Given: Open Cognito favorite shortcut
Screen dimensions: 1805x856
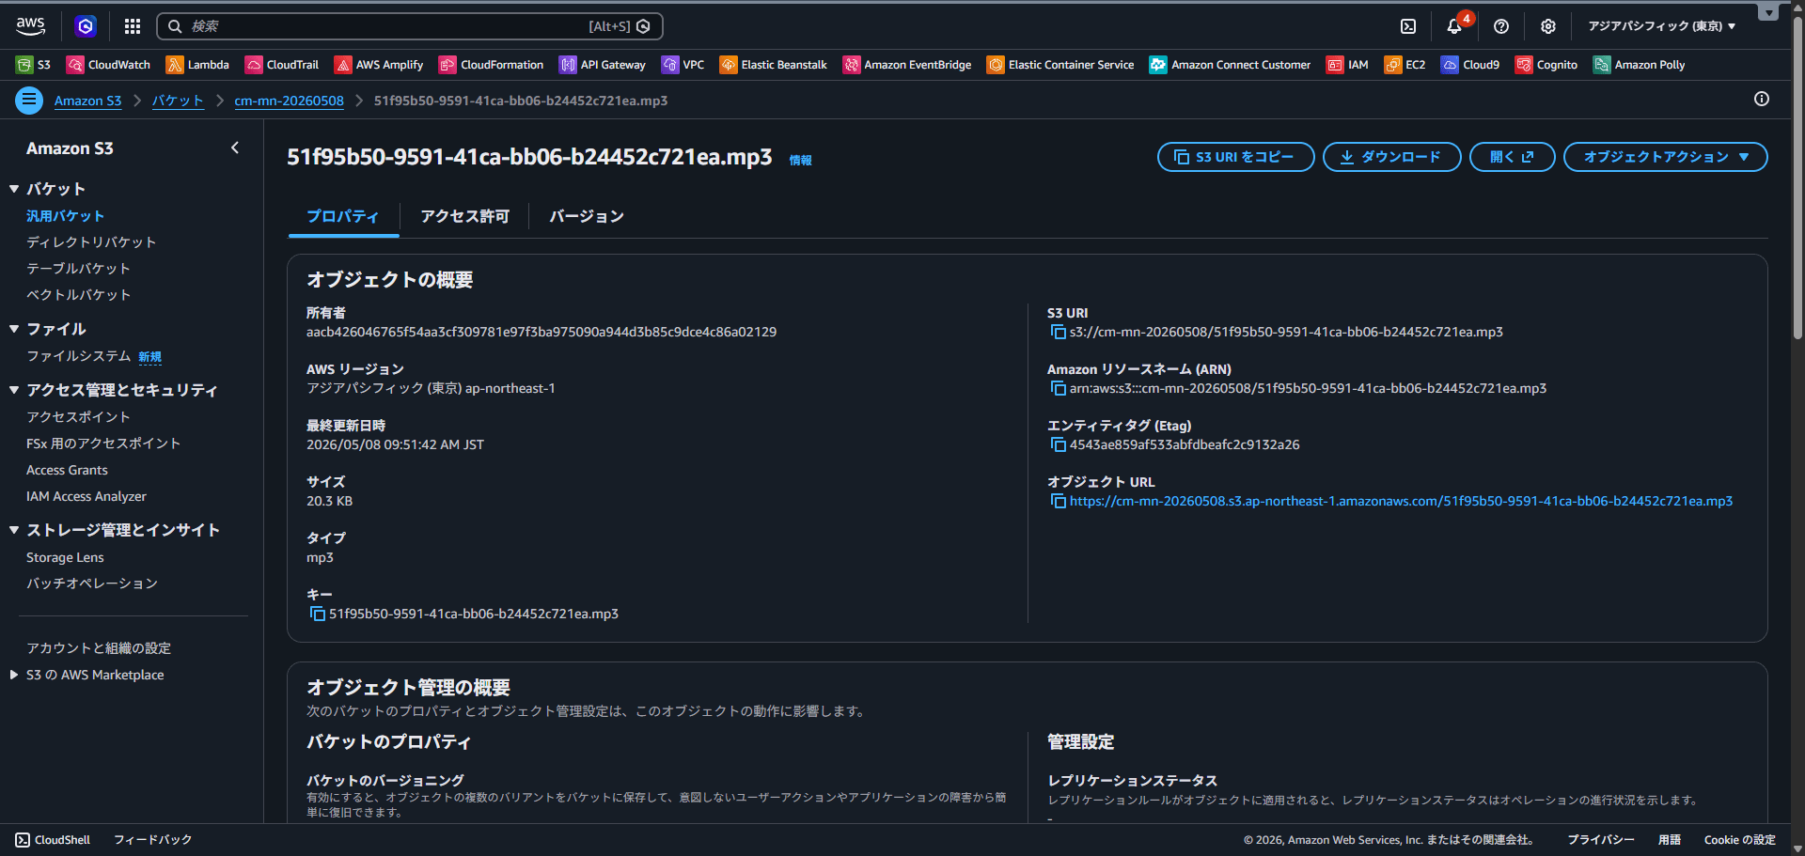Looking at the screenshot, I should point(1546,65).
